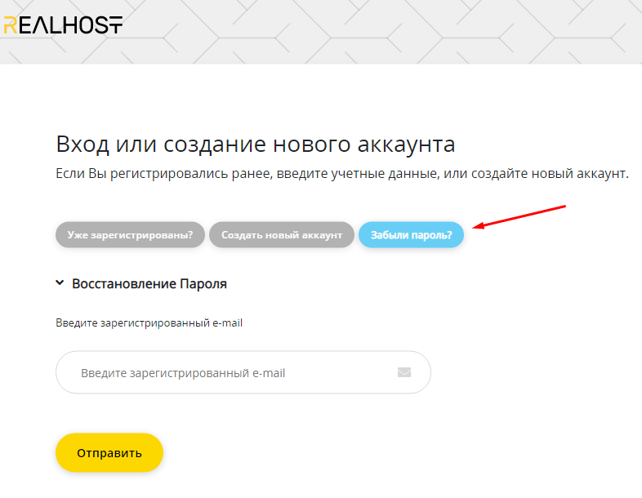Select the Забыли пароль? tab

[411, 235]
